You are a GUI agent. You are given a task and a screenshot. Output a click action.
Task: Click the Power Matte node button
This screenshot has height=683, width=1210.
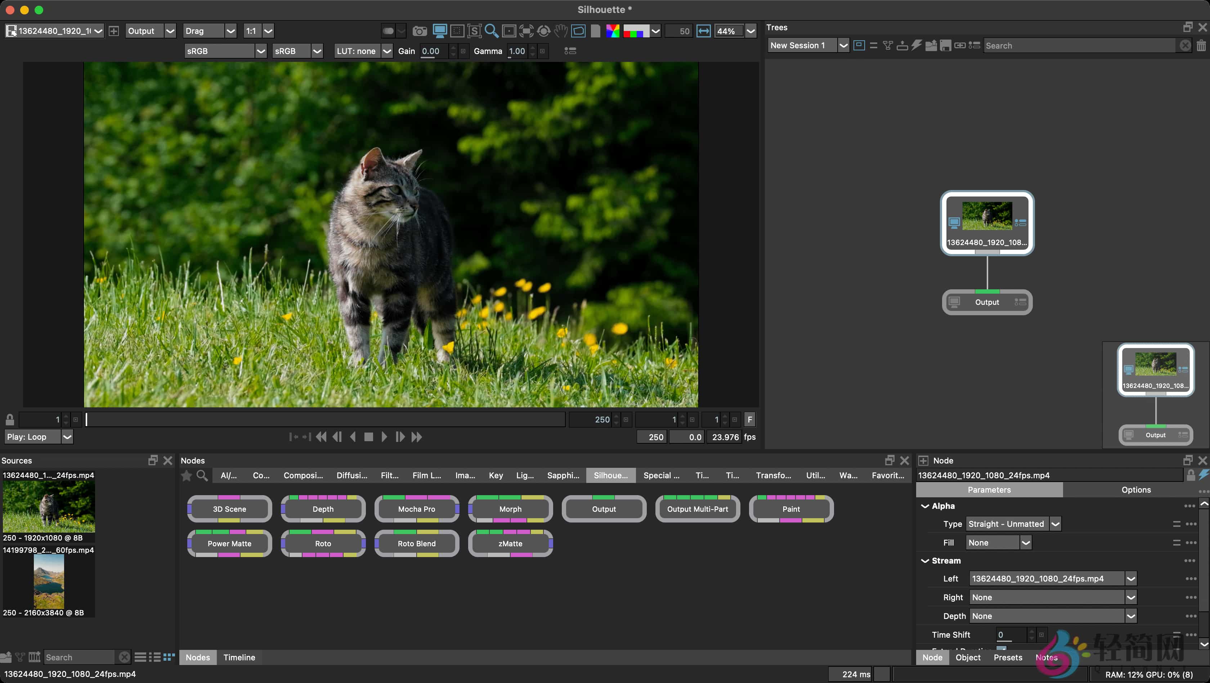(x=230, y=544)
